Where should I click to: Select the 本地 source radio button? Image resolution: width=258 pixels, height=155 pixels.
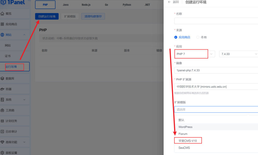[x=198, y=37]
